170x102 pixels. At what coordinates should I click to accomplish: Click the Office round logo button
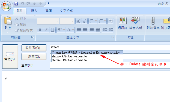pyautogui.click(x=6, y=6)
